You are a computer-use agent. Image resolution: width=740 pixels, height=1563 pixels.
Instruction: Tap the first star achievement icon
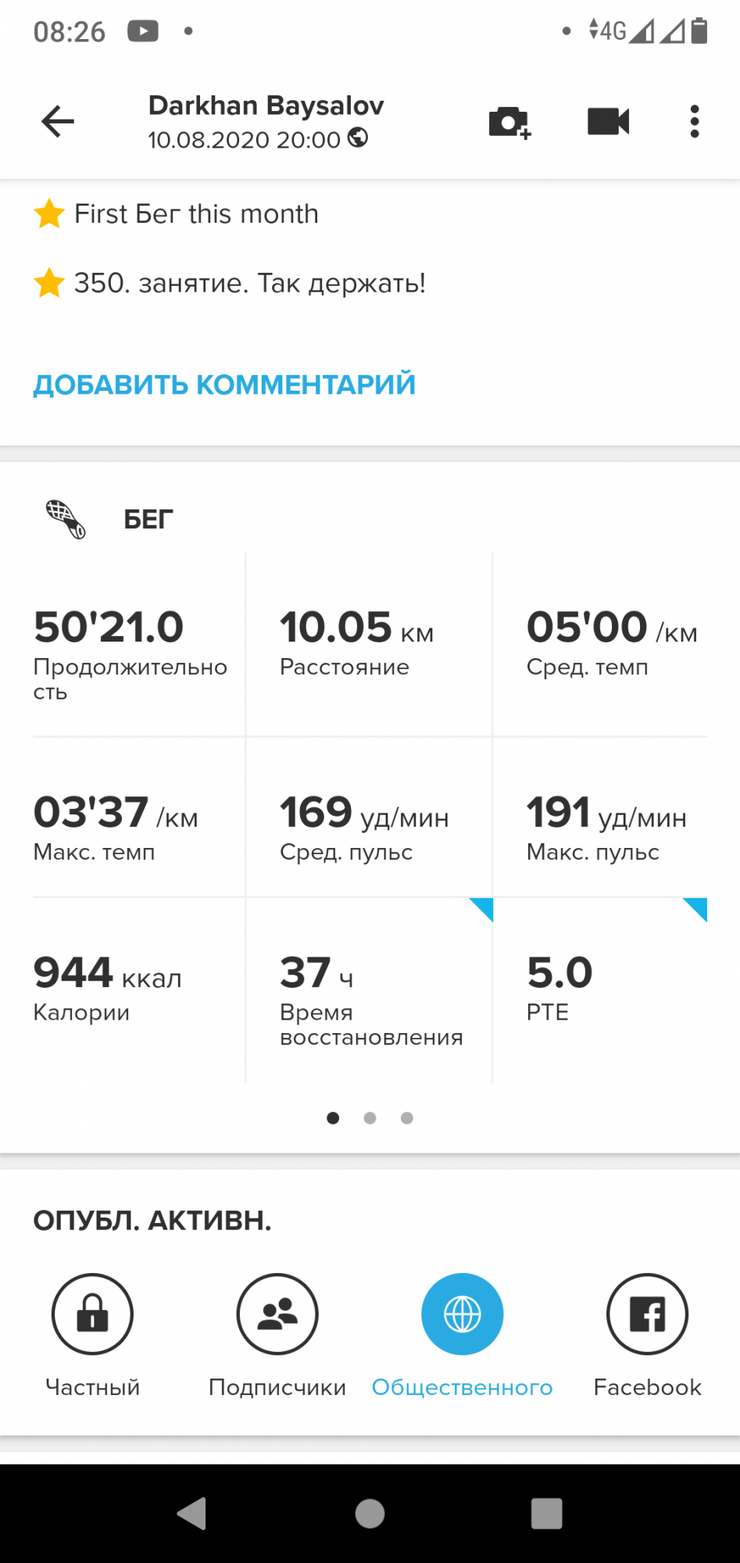49,213
